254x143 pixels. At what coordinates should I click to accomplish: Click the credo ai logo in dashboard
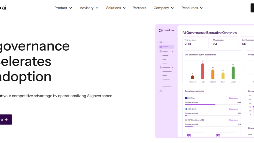166,31
